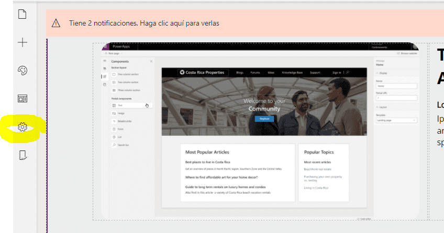Screen dimensions: 444x233
Task: Collapse the Layout section chevron
Action: (x=378, y=107)
